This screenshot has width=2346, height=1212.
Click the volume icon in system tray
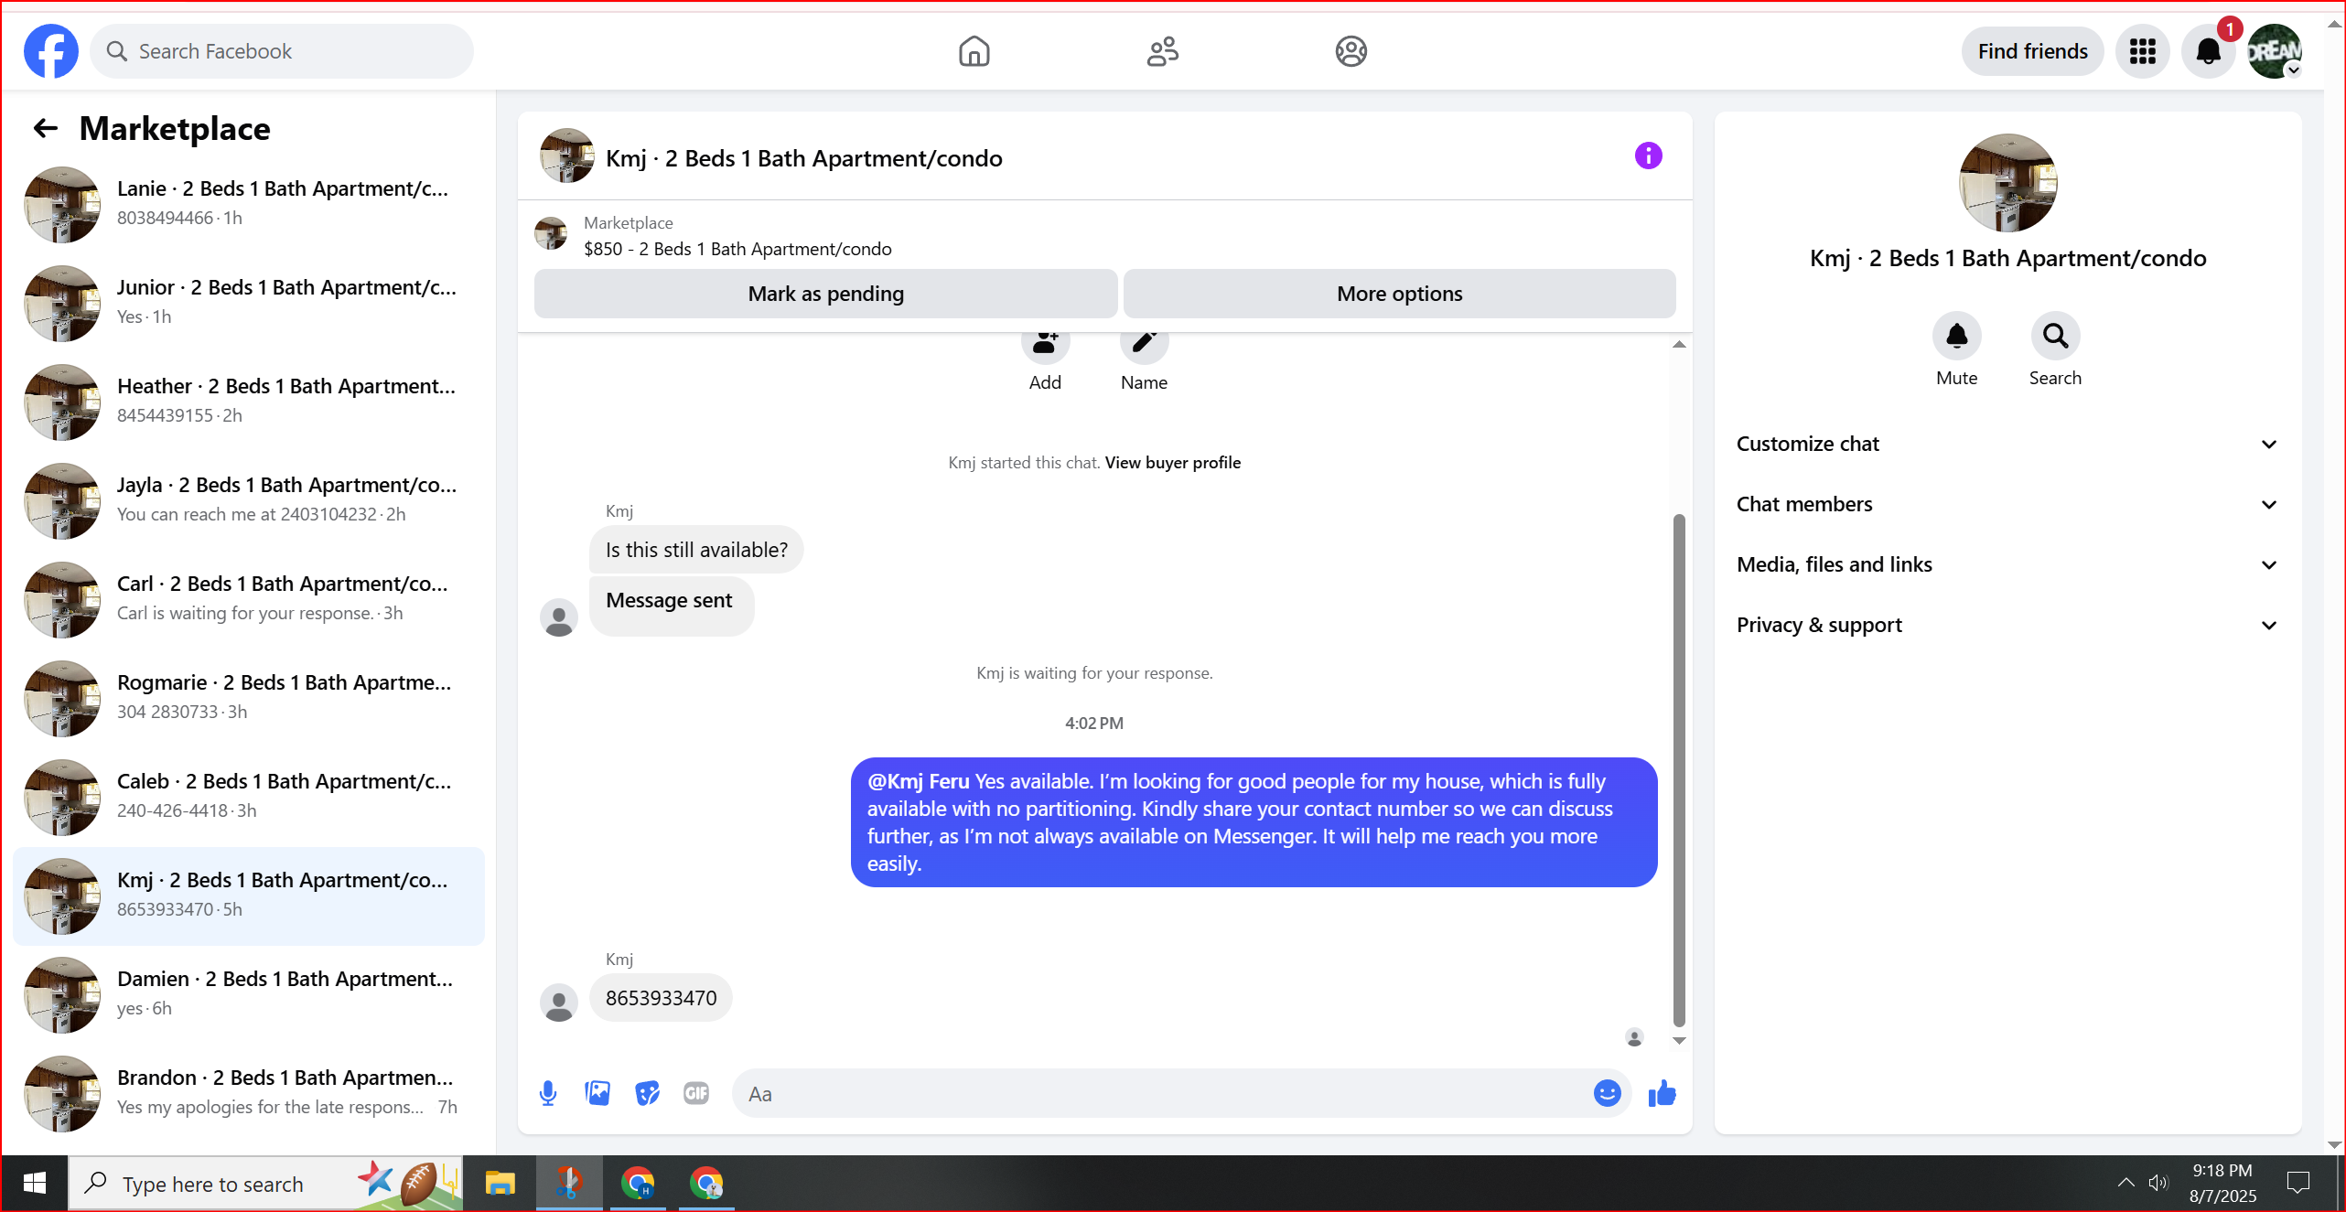coord(2158,1183)
